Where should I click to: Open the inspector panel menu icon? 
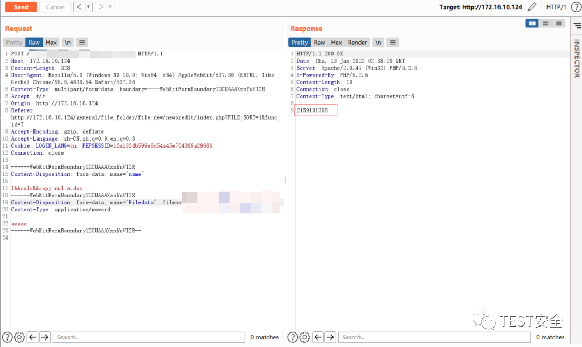point(578,25)
